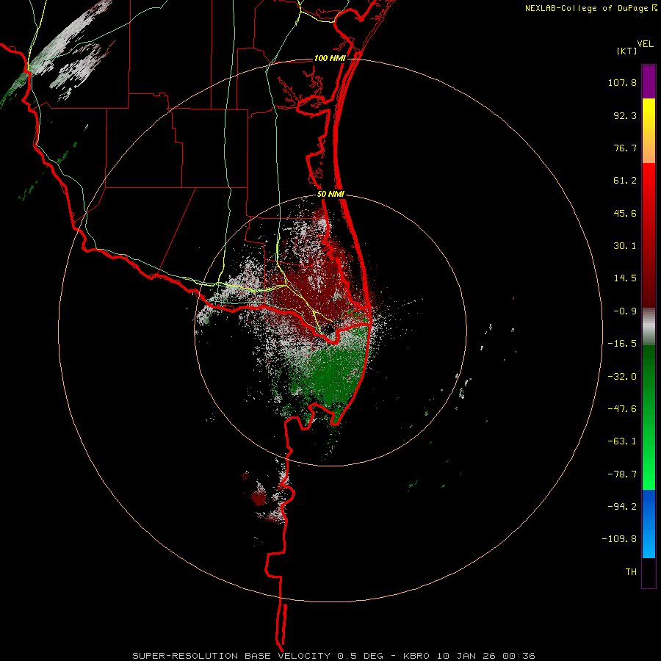Click the -78.7 legend value
661x661 pixels.
(622, 474)
